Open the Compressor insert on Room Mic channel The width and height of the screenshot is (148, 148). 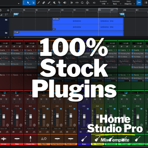pyautogui.click(x=30, y=67)
